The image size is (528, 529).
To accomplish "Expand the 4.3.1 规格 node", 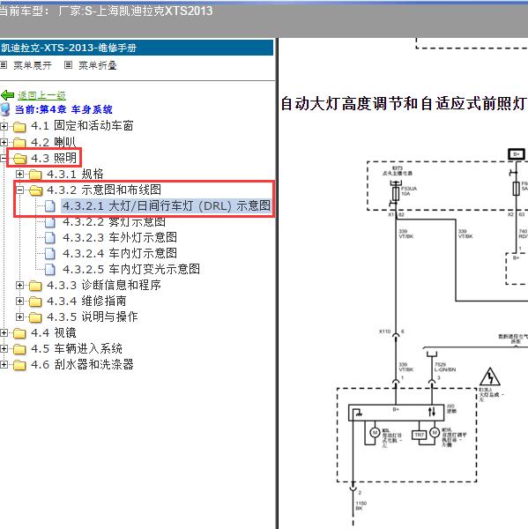I will (x=20, y=174).
